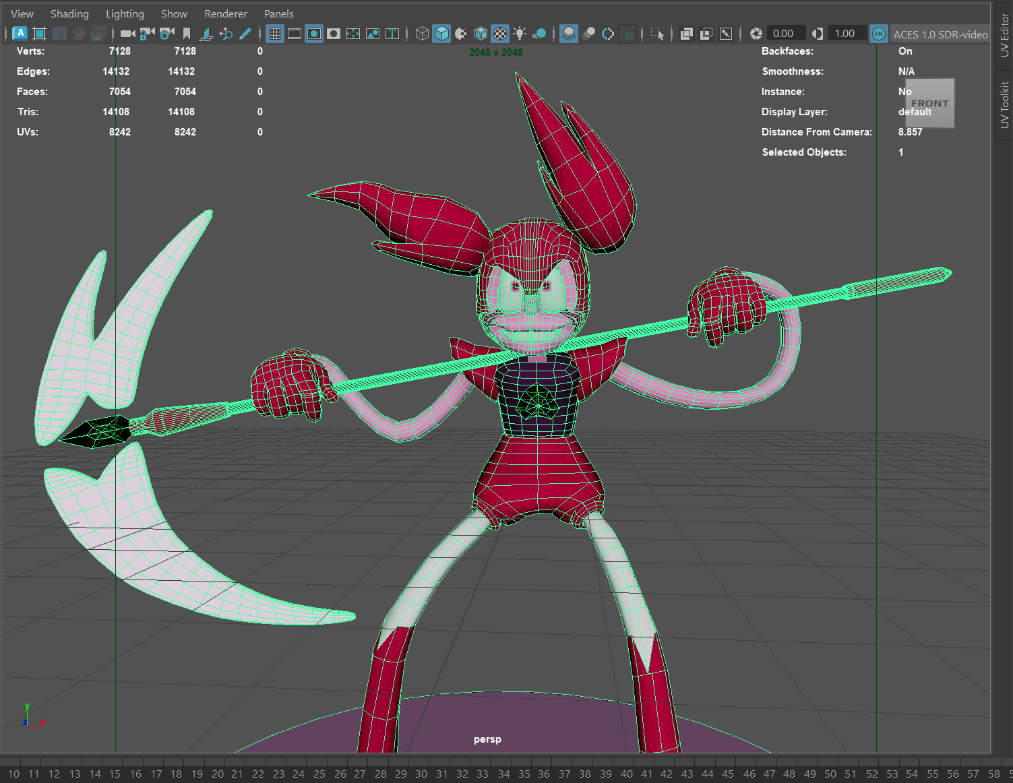The height and width of the screenshot is (783, 1013).
Task: Click the 'persp' camera name label
Action: click(x=487, y=739)
